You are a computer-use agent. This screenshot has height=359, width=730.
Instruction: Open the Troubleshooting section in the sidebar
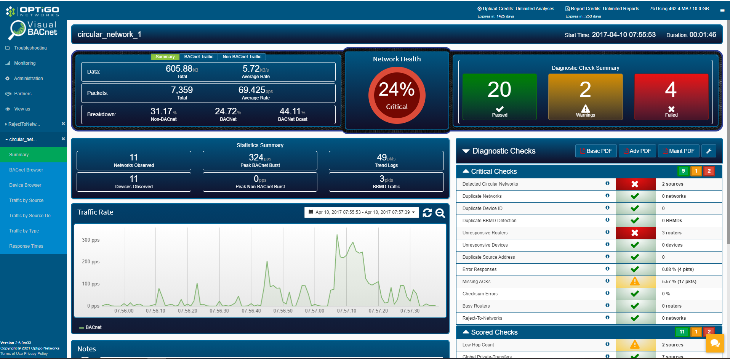[x=30, y=48]
